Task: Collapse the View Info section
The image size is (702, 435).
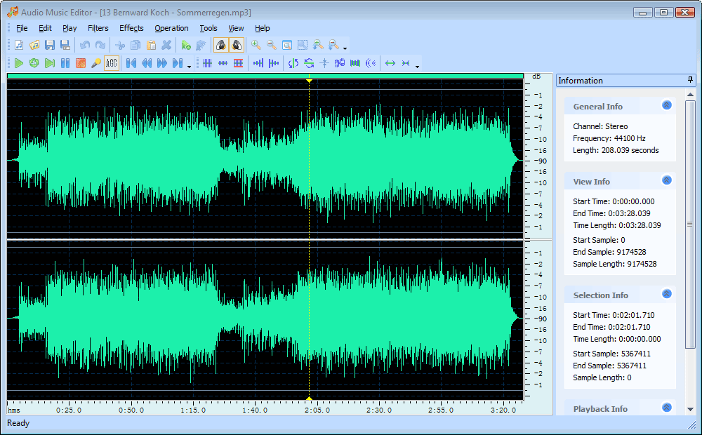Action: 667,180
